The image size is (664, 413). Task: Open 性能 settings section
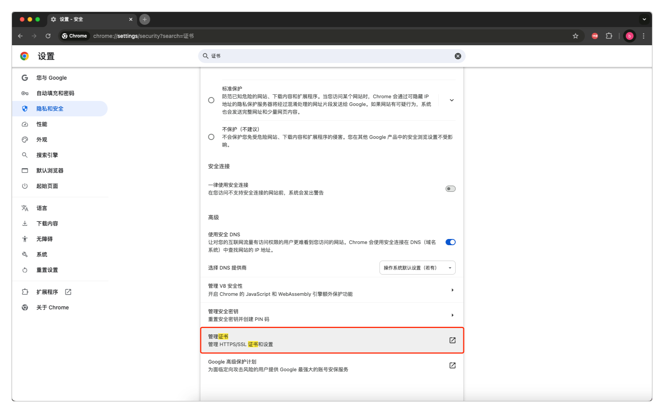tap(60, 124)
